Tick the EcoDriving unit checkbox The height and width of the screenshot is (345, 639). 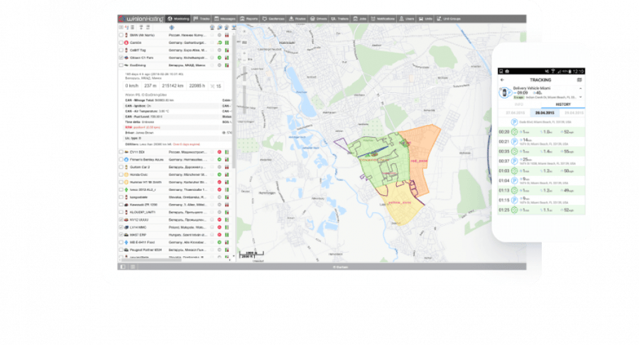point(121,65)
